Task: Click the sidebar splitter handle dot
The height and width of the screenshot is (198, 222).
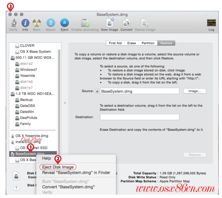Action: (x=65, y=103)
